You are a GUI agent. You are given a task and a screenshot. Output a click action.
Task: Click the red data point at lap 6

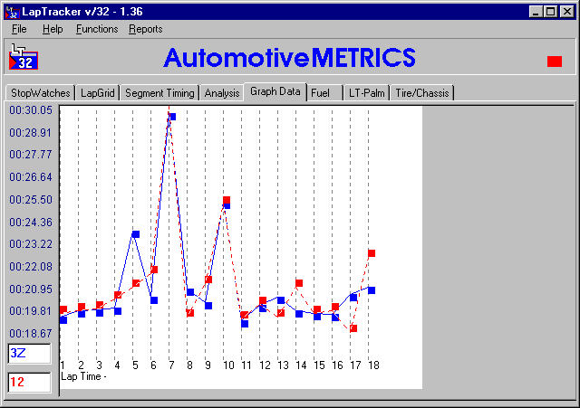click(x=154, y=270)
